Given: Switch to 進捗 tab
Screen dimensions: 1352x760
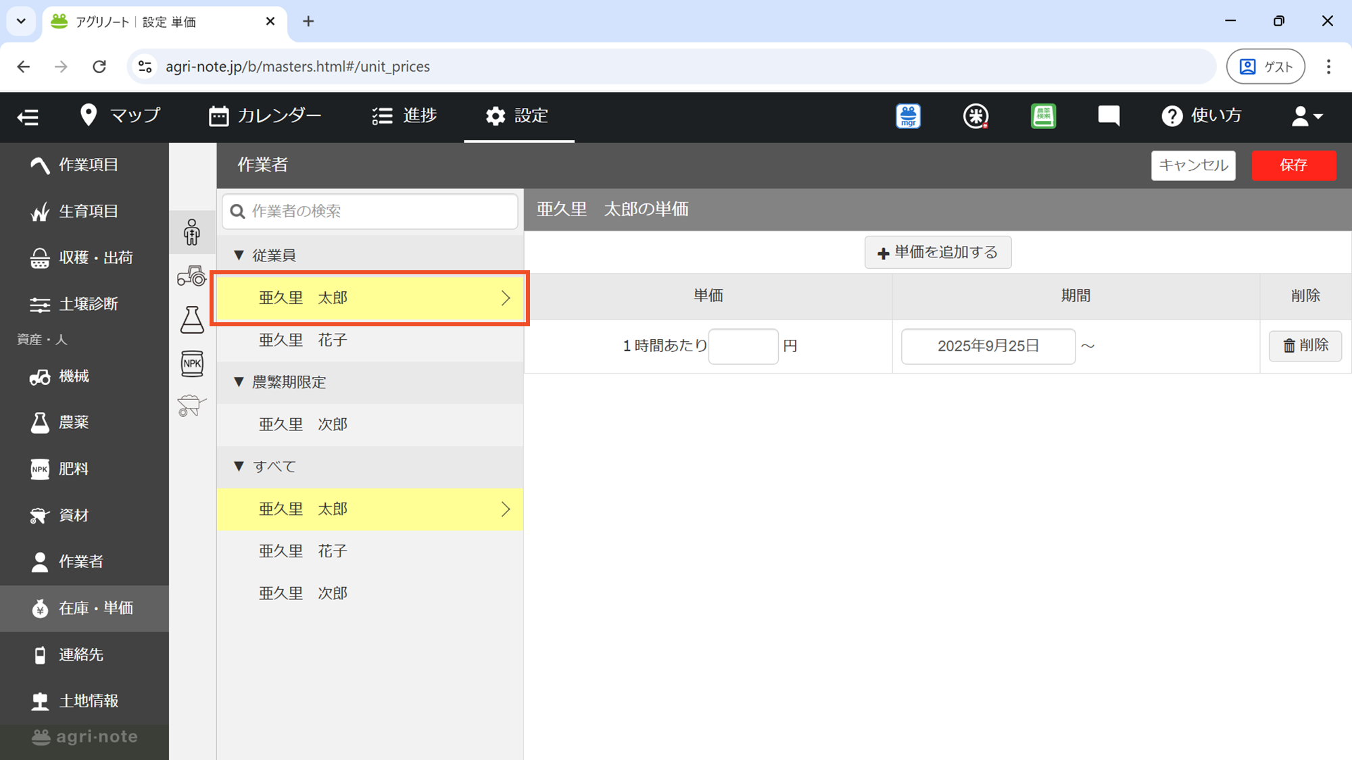Looking at the screenshot, I should pyautogui.click(x=404, y=116).
